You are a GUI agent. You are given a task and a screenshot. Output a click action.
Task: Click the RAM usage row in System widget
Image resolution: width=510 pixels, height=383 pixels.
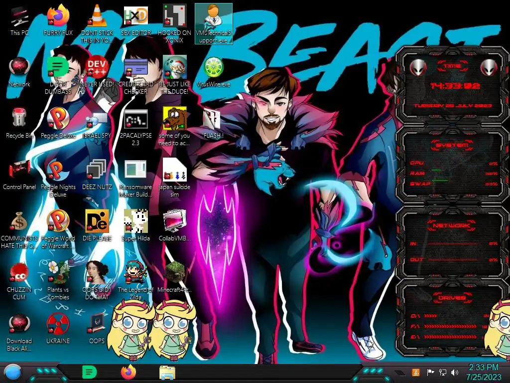coord(454,173)
